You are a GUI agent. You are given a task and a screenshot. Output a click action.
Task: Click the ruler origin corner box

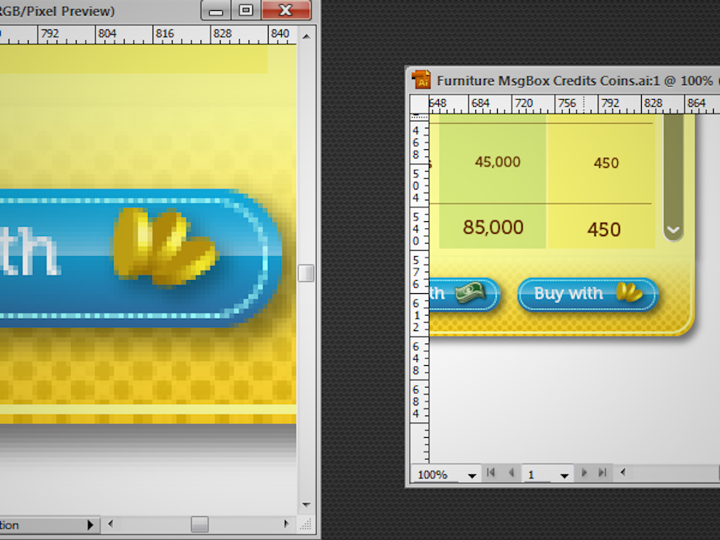click(x=419, y=104)
